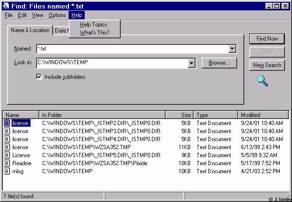
Task: Select the Readme file icon
Action: pyautogui.click(x=7, y=163)
